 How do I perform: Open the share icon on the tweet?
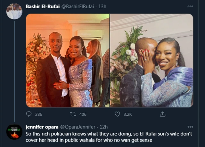162,114
